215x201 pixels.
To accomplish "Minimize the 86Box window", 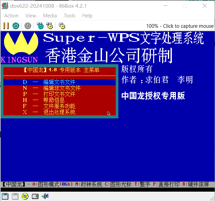I will coord(166,6).
